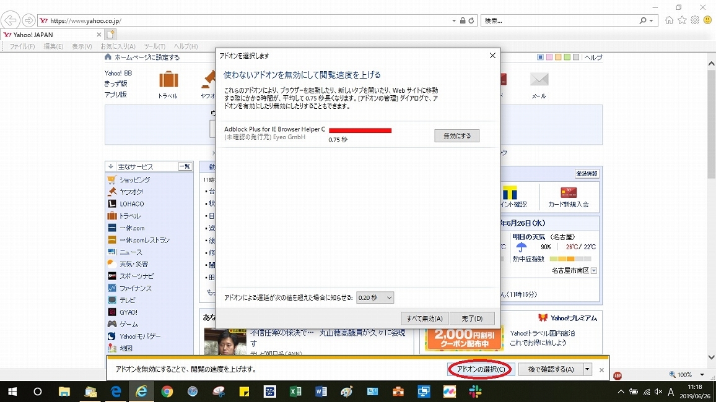Open Word from the taskbar
This screenshot has height=402, width=716.
pyautogui.click(x=321, y=391)
